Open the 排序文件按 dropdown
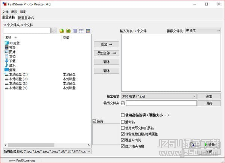Screen dimensions: 225x163 pyautogui.click(x=203, y=31)
